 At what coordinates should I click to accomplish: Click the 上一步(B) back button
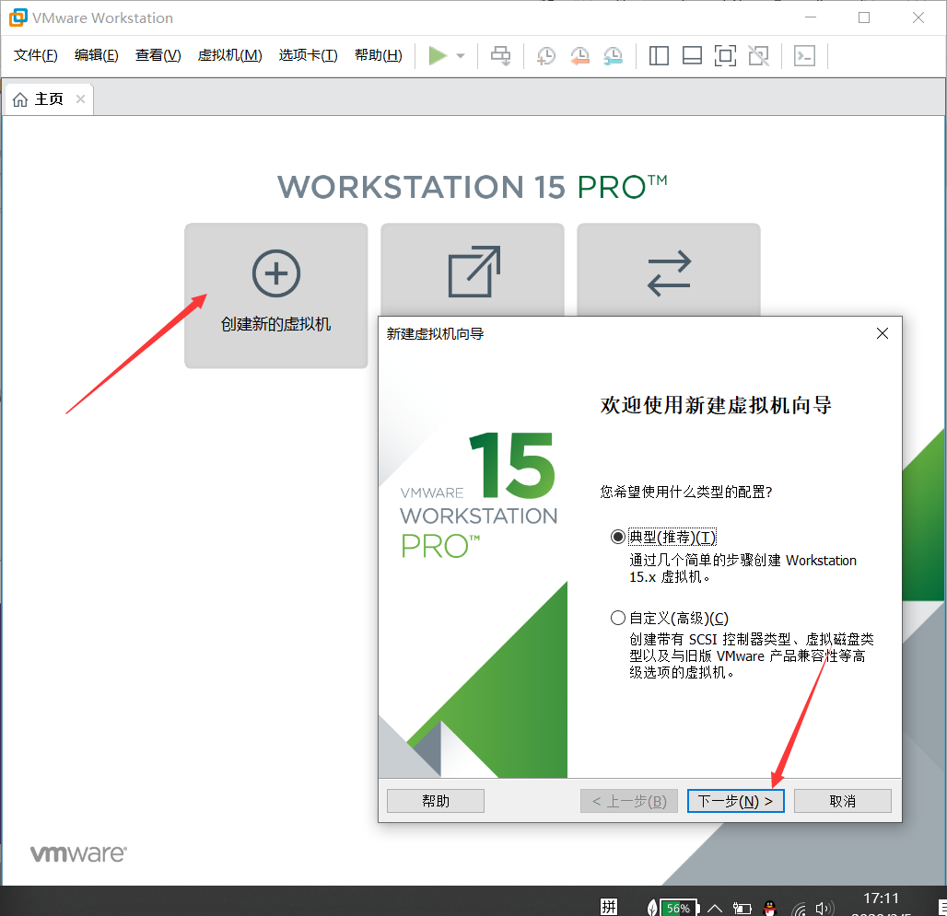[x=628, y=801]
